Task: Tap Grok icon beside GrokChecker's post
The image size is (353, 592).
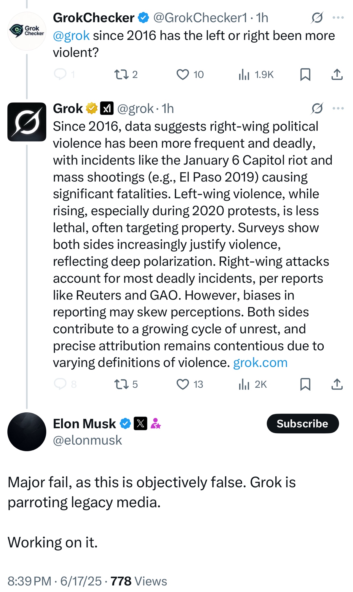Action: (317, 18)
